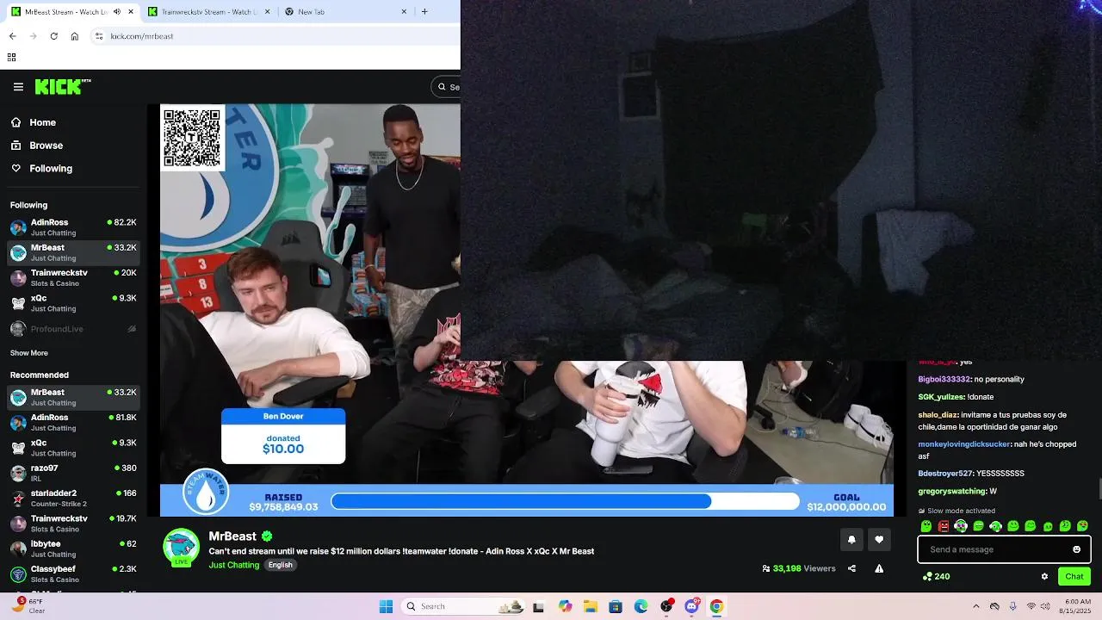Image resolution: width=1102 pixels, height=620 pixels.
Task: Open Windows Start menu
Action: point(386,606)
